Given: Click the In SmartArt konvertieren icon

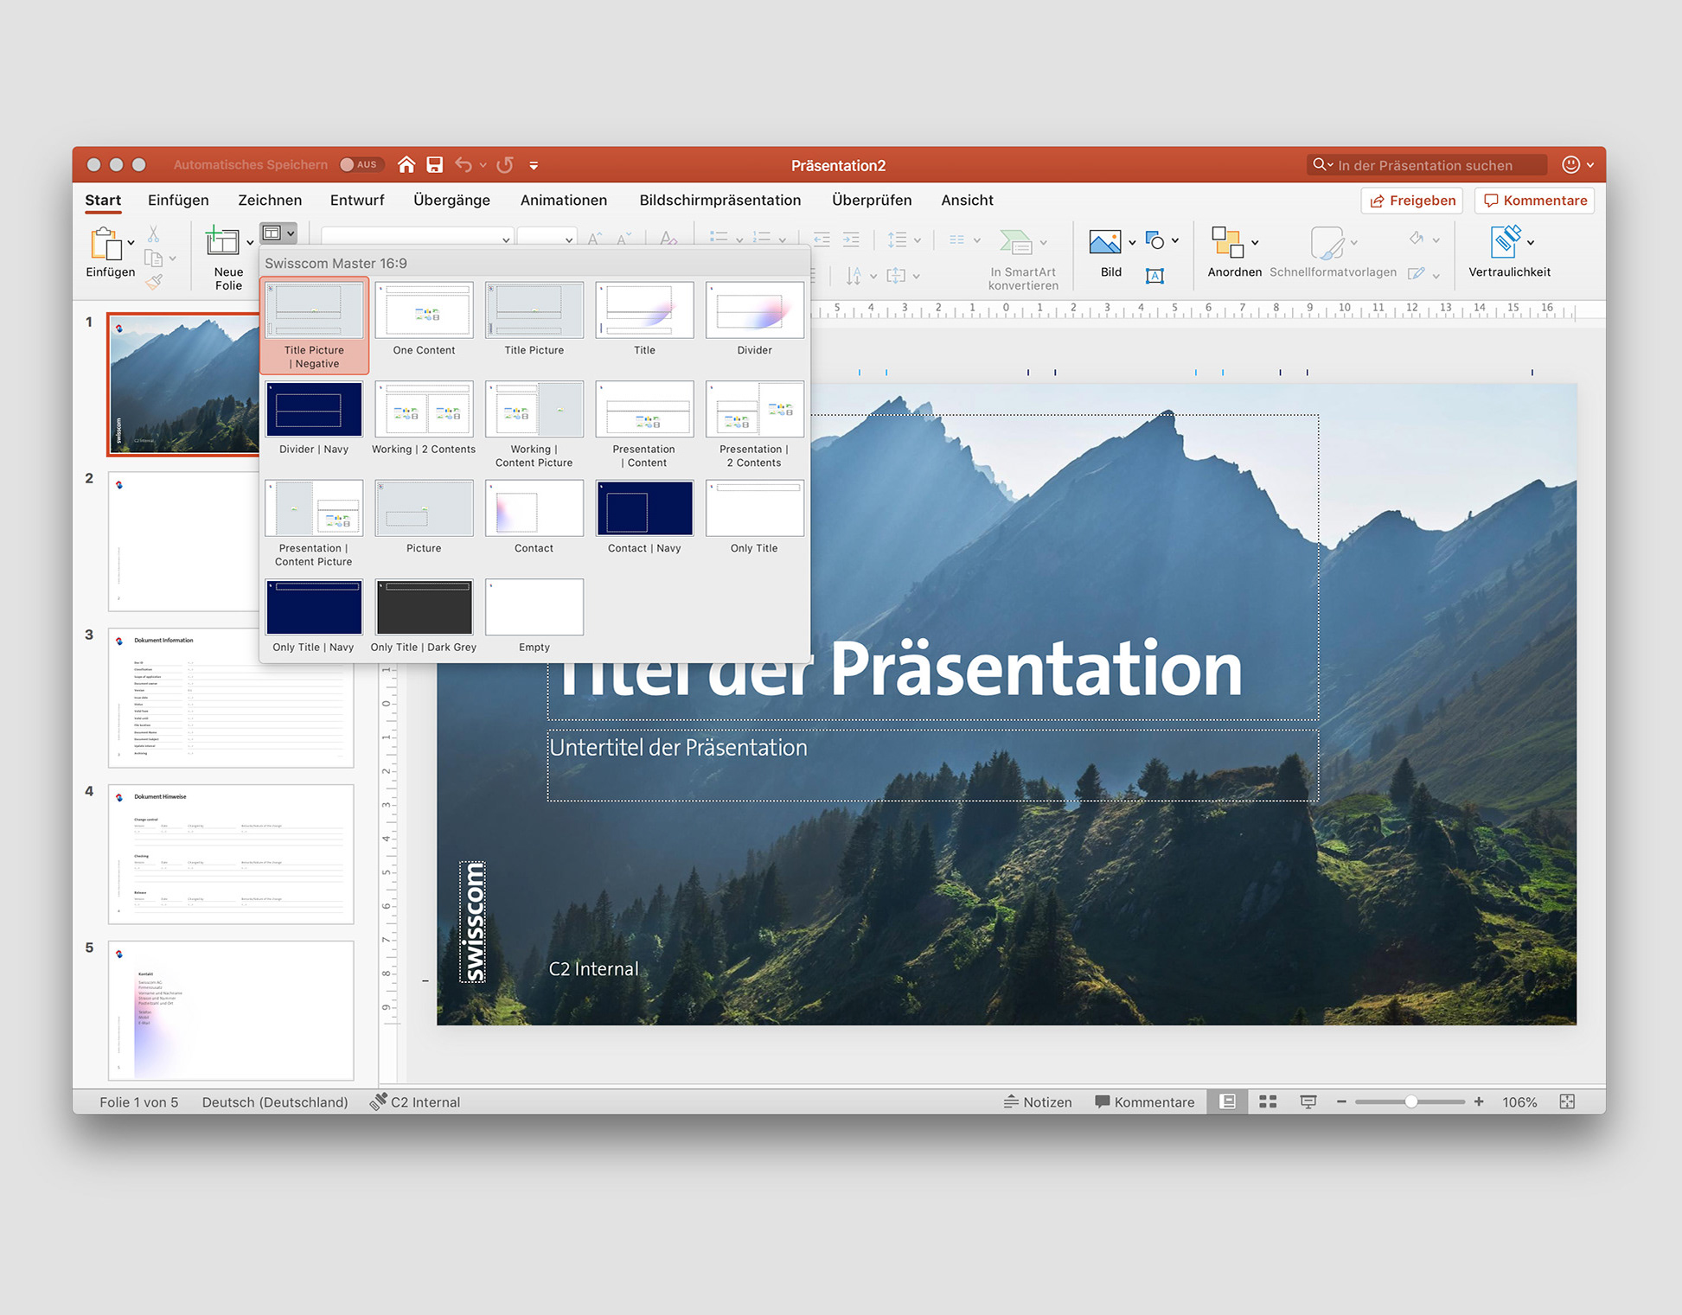Looking at the screenshot, I should tap(1016, 242).
